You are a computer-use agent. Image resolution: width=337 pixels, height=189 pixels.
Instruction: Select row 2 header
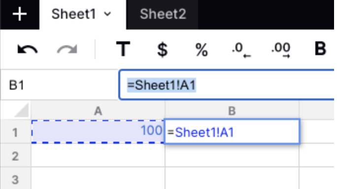point(15,156)
